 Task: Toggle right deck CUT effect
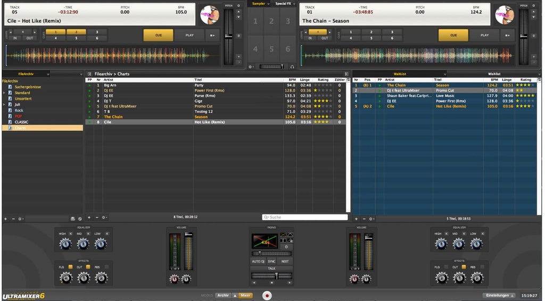click(464, 267)
